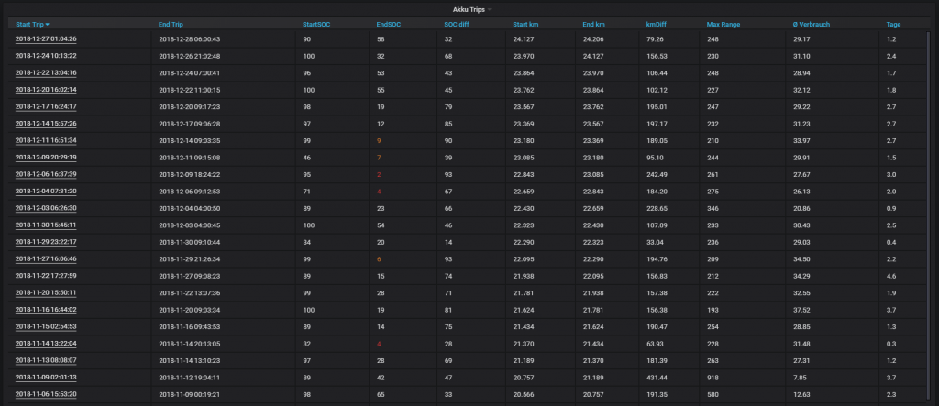Sort table by kmDiff column
This screenshot has width=939, height=406.
click(657, 25)
